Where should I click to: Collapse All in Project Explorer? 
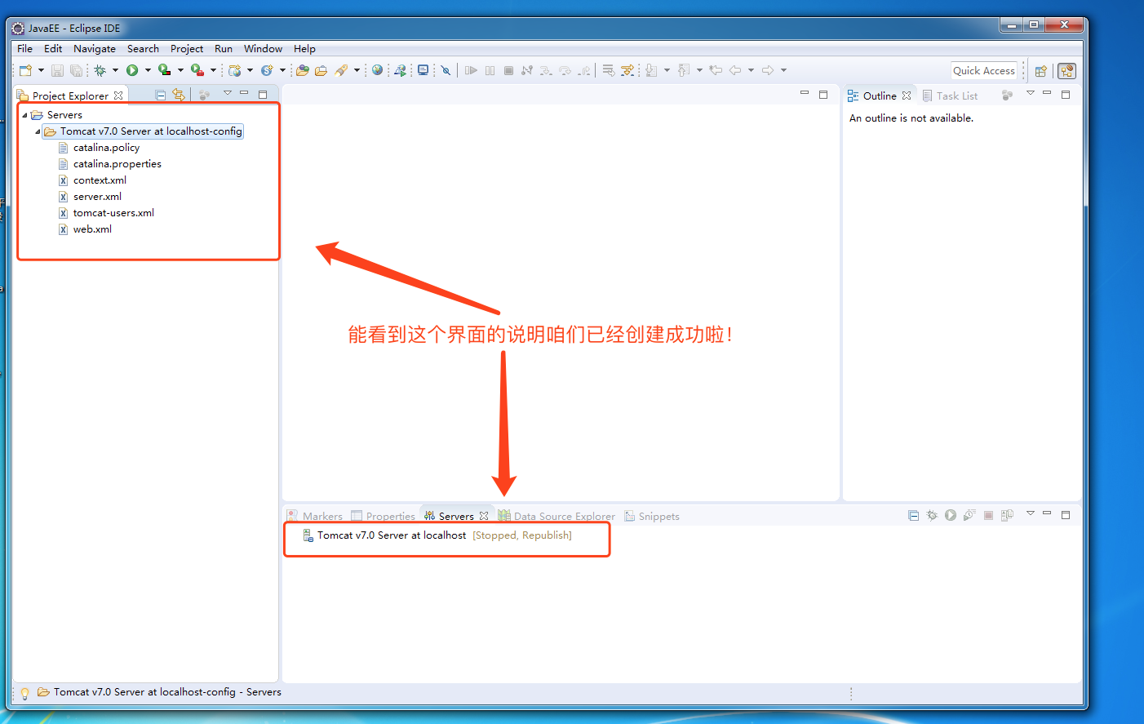pyautogui.click(x=161, y=95)
